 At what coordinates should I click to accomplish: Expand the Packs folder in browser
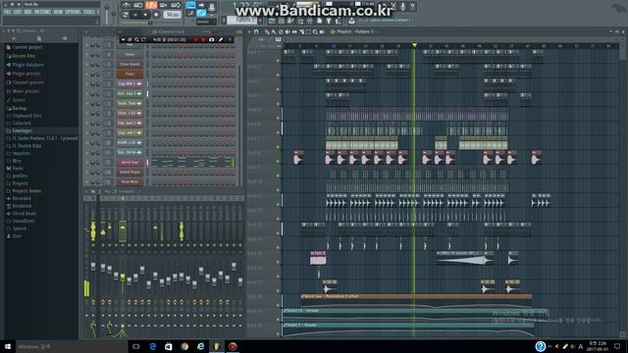15,169
